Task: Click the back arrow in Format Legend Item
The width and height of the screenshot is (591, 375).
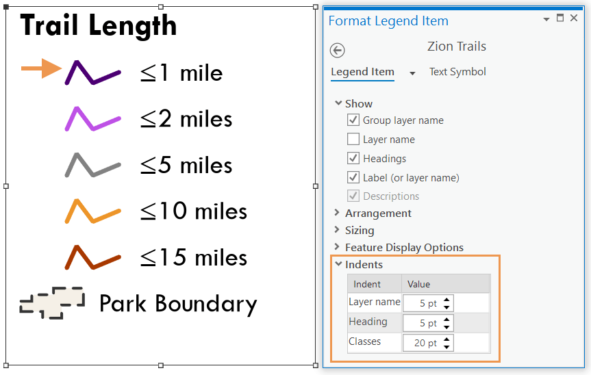Action: pos(337,50)
